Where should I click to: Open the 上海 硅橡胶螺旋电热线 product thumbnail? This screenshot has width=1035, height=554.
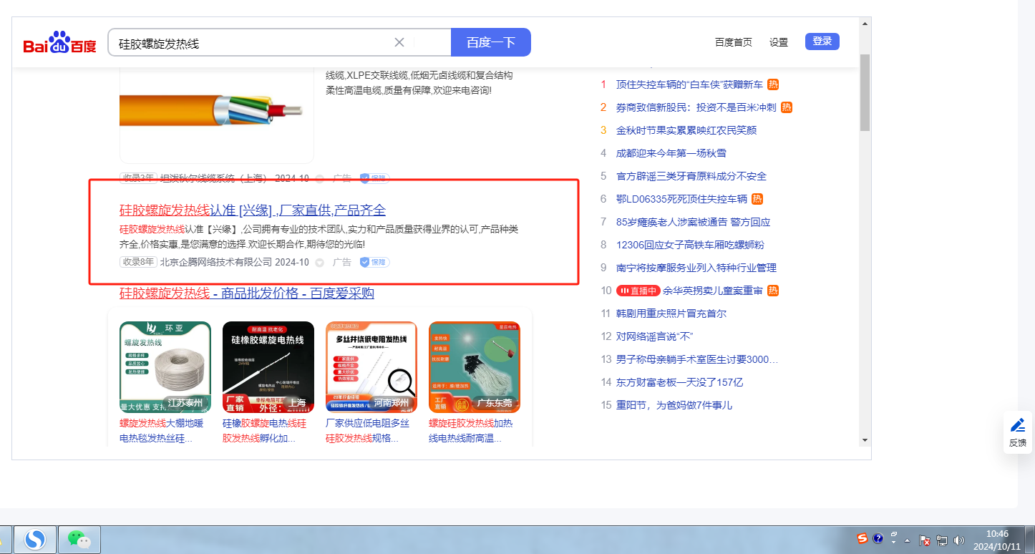point(268,367)
